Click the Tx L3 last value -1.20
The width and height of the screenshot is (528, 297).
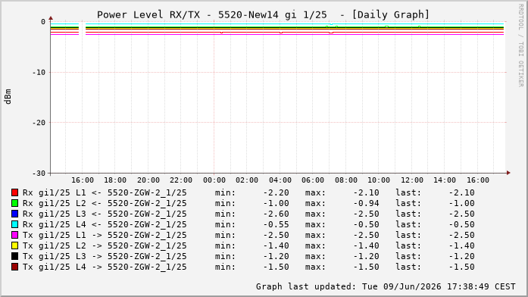pyautogui.click(x=461, y=256)
